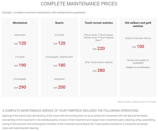158x131 pixels.
Task: Click the Autoquartz CHF 200 price
Action: [59, 87]
